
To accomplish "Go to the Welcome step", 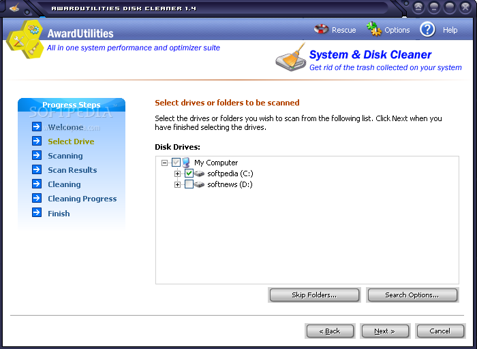I will coord(65,127).
